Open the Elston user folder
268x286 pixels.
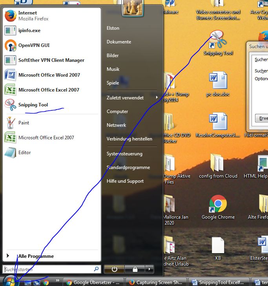tap(113, 28)
